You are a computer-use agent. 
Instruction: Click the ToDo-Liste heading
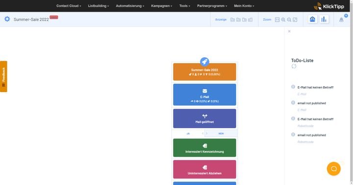coord(302,61)
